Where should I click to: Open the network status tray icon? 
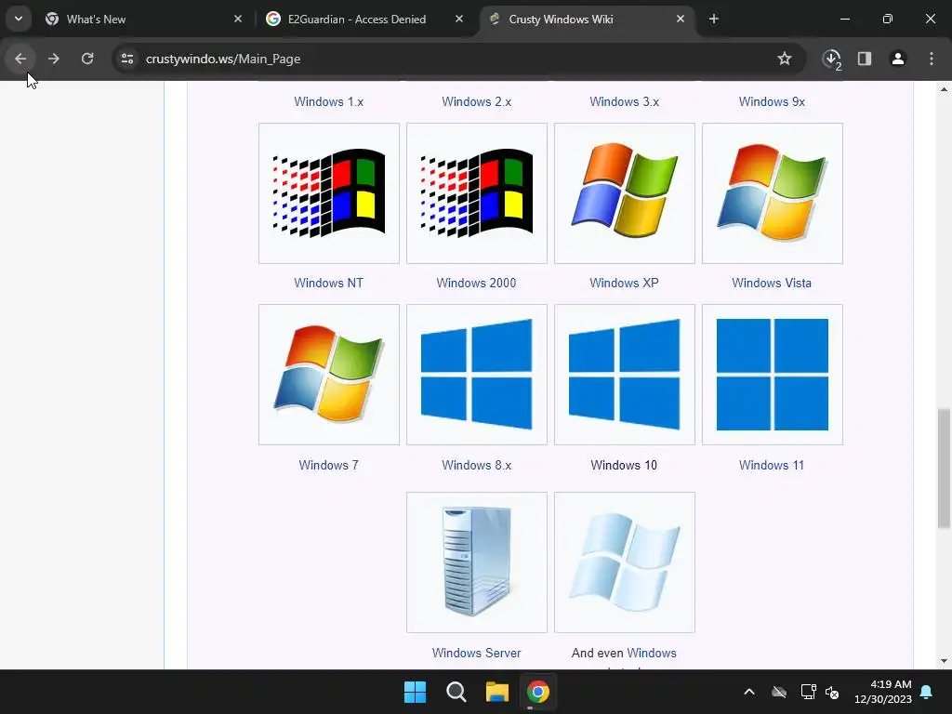click(808, 692)
